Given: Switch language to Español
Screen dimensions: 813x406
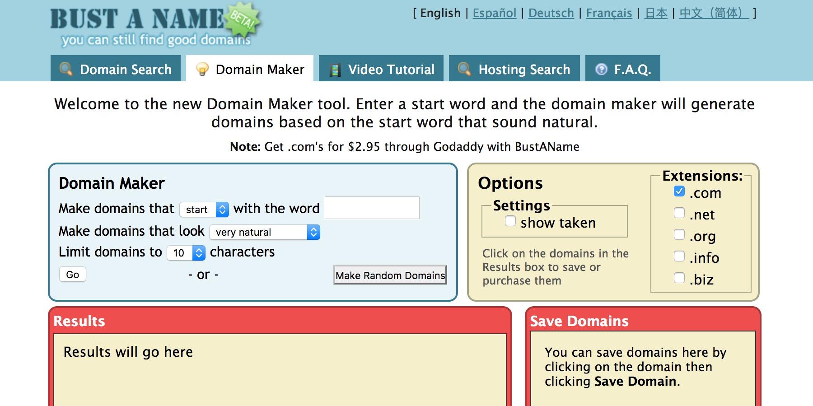Looking at the screenshot, I should point(494,13).
